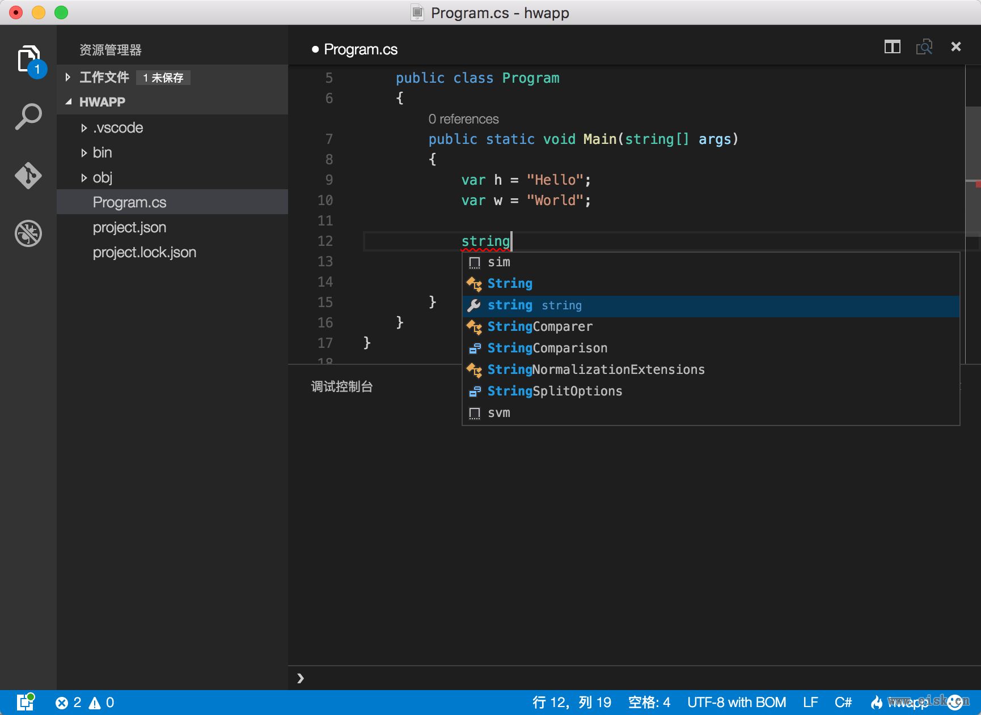This screenshot has height=715, width=981.
Task: Open project.json in the explorer
Action: [129, 227]
